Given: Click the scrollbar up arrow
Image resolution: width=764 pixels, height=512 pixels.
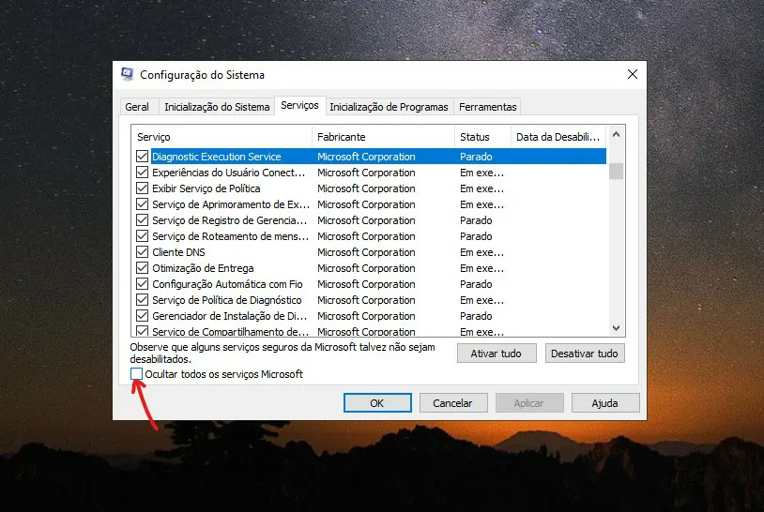Looking at the screenshot, I should (x=616, y=134).
